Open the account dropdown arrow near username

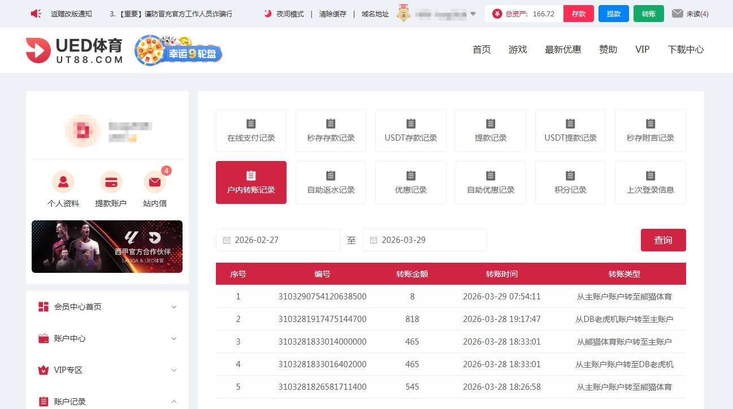(x=472, y=14)
